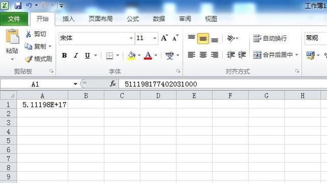Open the 文件 (File) tab
327x183 pixels.
[x=14, y=19]
